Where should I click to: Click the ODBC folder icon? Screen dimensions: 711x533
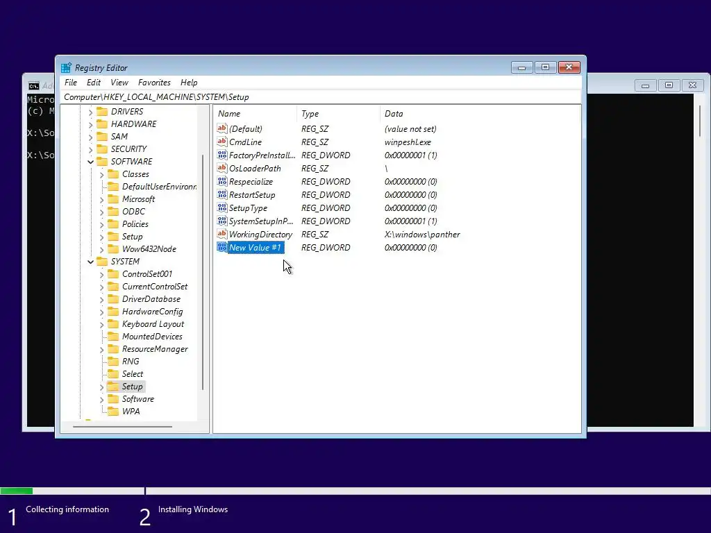113,211
